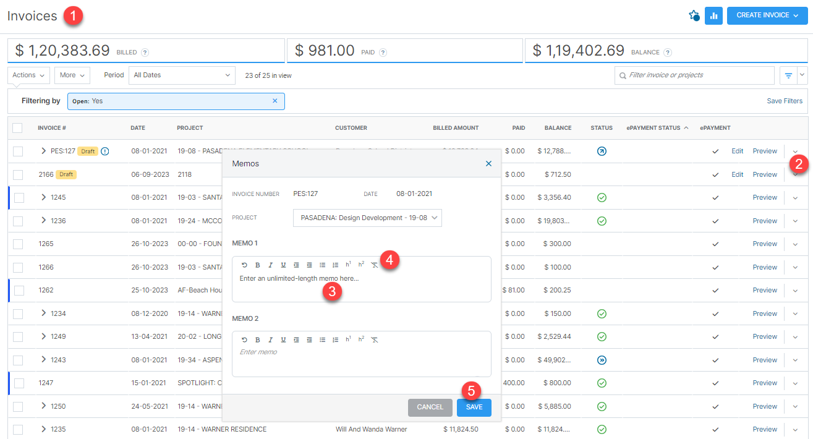Click the favorites star icon near Create Invoice
Viewport: 813px width, 439px height.
[x=694, y=15]
